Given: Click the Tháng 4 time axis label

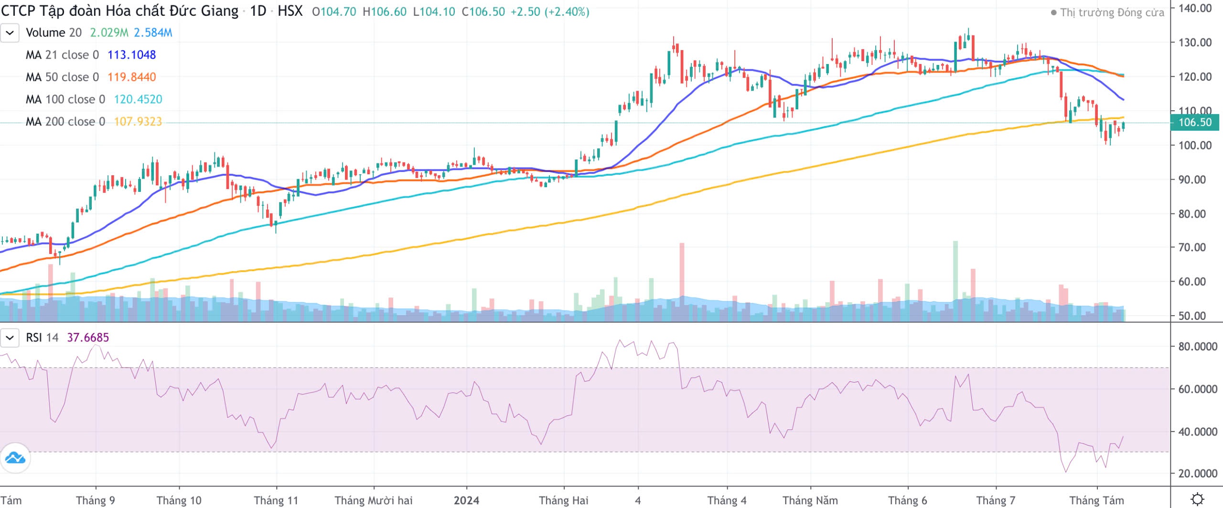Looking at the screenshot, I should [x=727, y=500].
